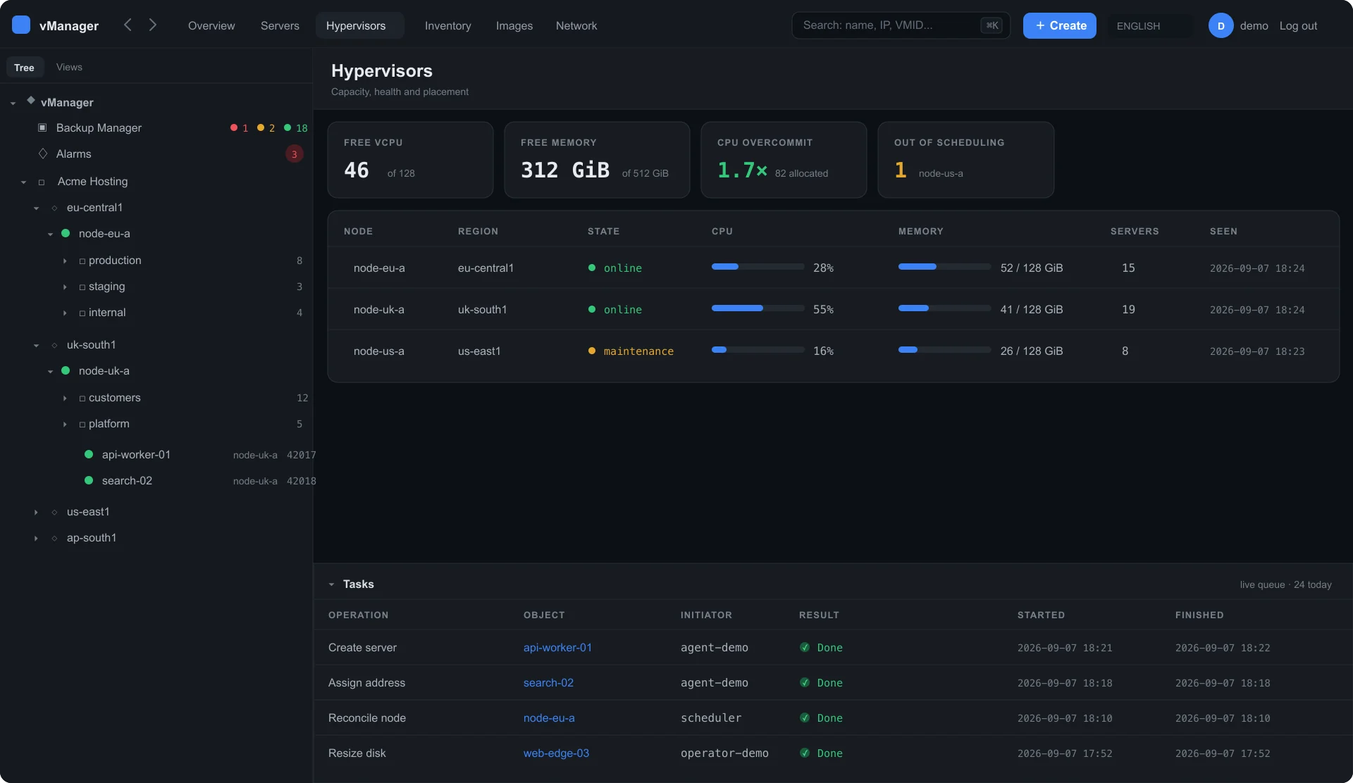The height and width of the screenshot is (783, 1353).
Task: Open the search-02 task object link
Action: click(548, 682)
